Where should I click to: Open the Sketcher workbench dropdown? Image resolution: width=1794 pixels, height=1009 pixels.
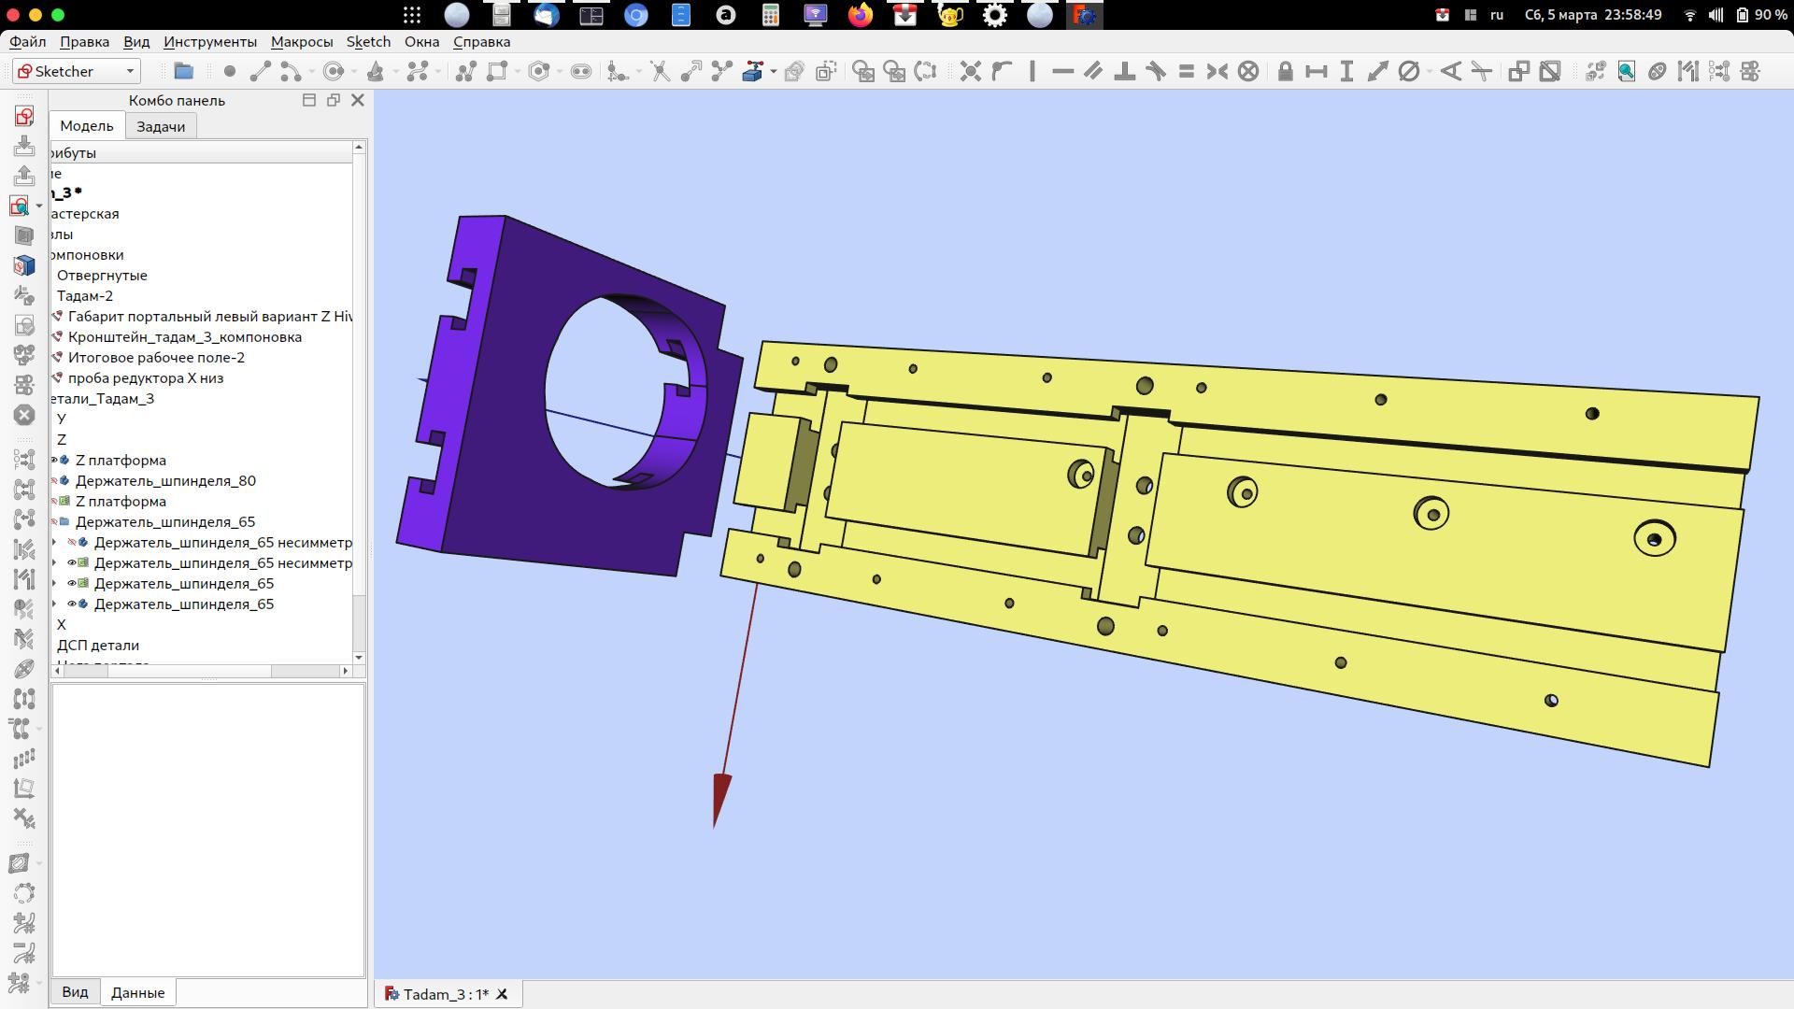coord(130,71)
